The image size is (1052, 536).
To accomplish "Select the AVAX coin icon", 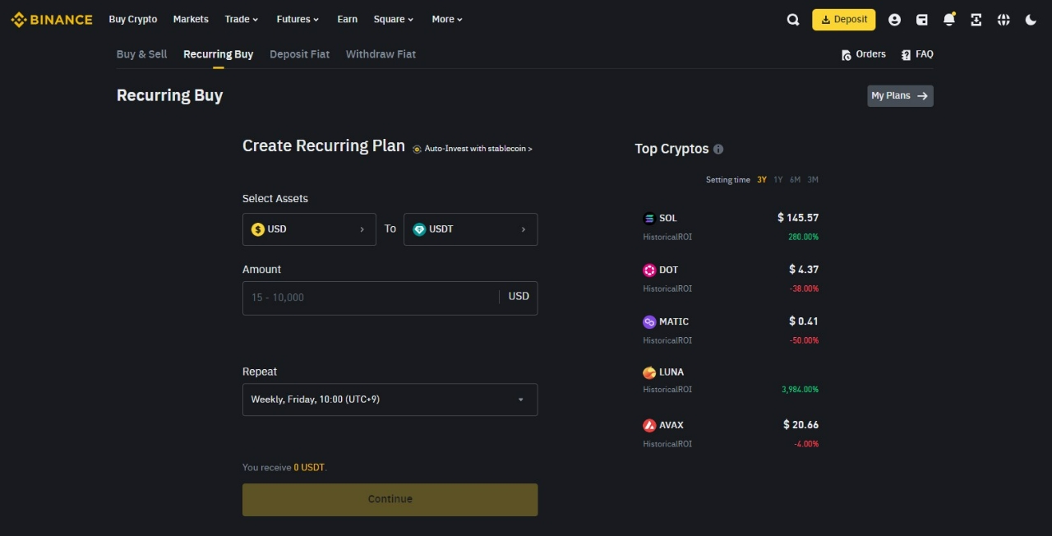I will tap(649, 425).
